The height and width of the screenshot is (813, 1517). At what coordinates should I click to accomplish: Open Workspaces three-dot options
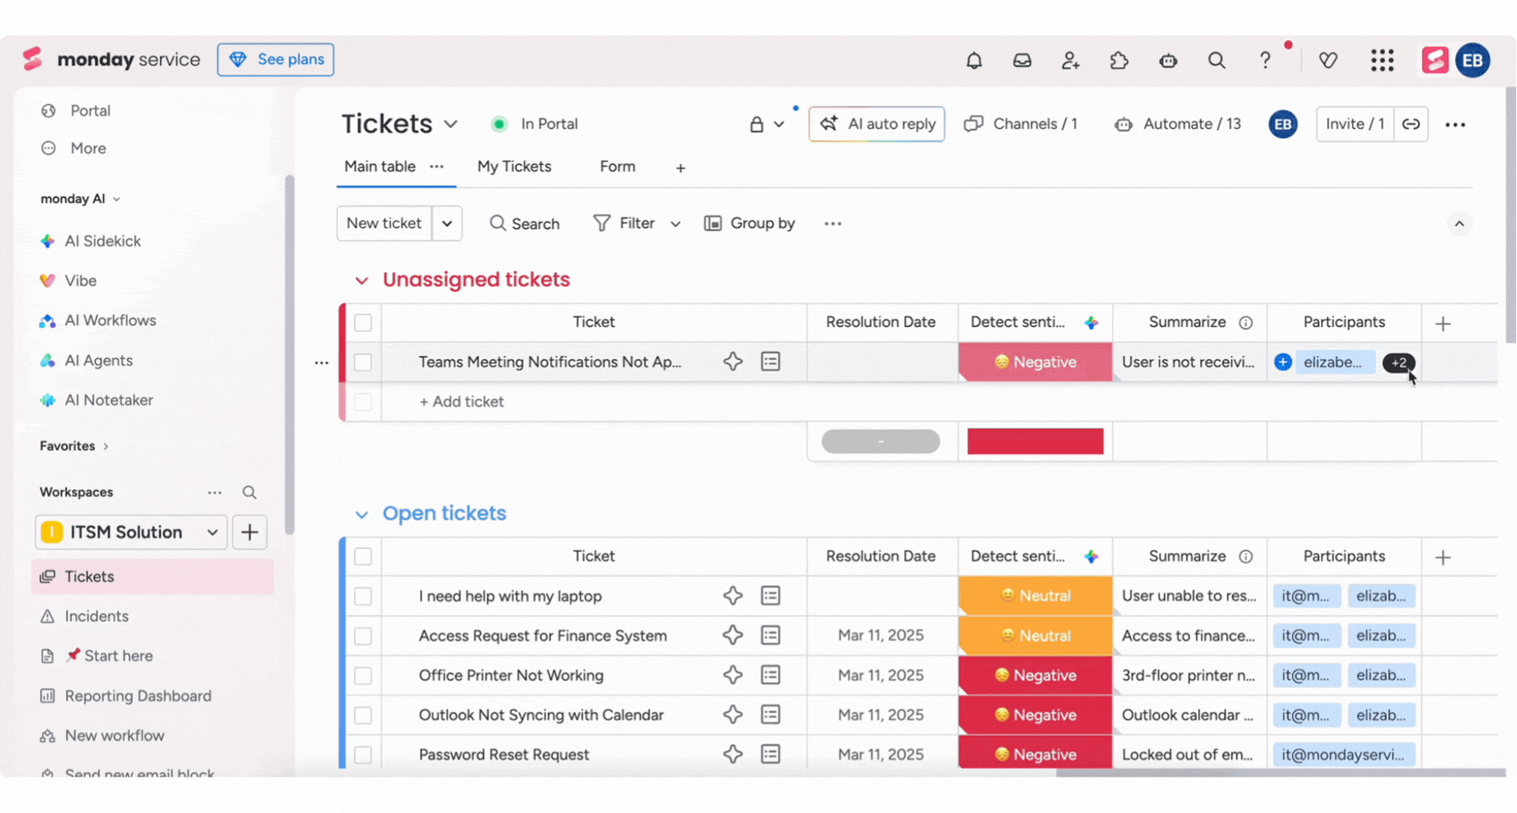pyautogui.click(x=215, y=493)
